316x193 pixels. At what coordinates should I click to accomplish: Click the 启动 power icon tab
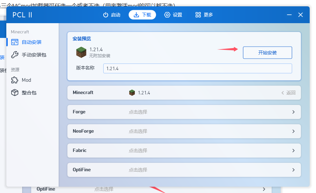tap(111, 15)
